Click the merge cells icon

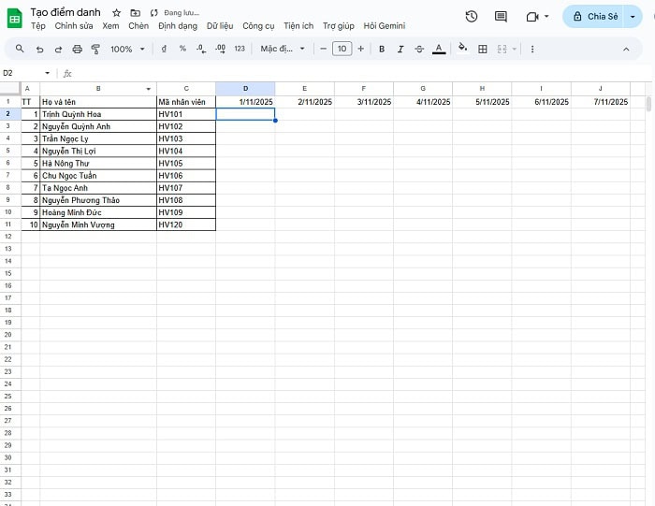click(x=502, y=50)
